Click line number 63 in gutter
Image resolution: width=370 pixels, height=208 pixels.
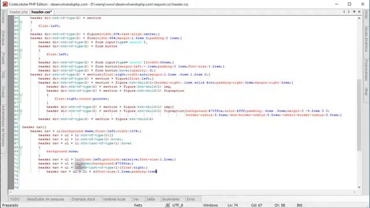[16, 127]
